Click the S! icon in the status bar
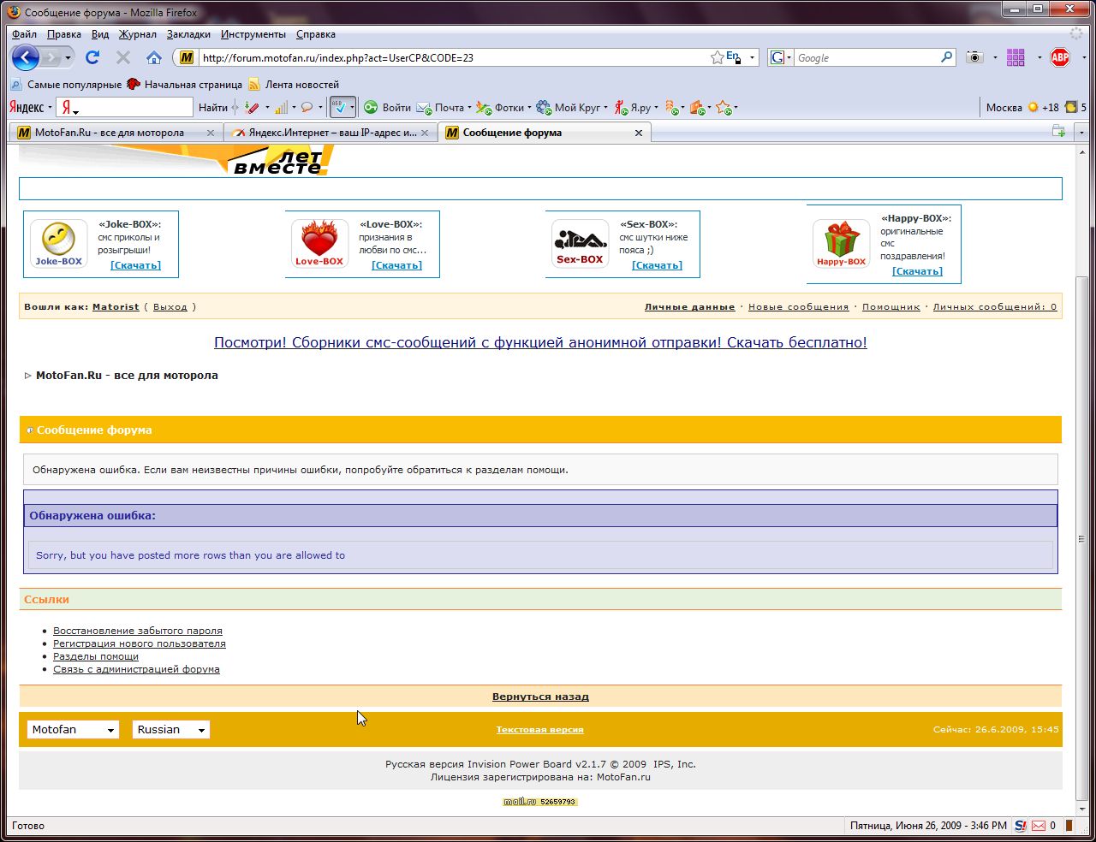 [x=1020, y=826]
